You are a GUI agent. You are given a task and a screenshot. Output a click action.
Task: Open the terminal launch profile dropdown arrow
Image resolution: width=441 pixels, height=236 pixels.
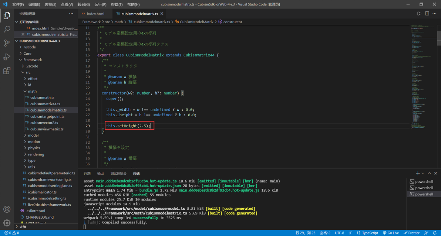coord(423,174)
